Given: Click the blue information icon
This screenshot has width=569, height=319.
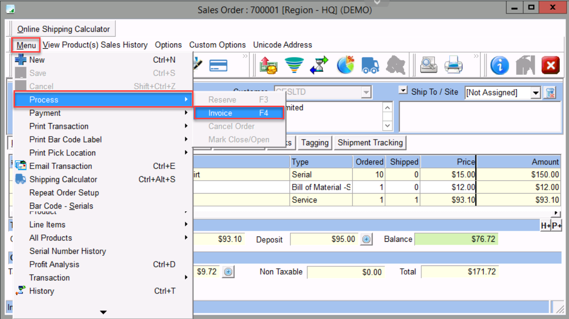Looking at the screenshot, I should 500,65.
